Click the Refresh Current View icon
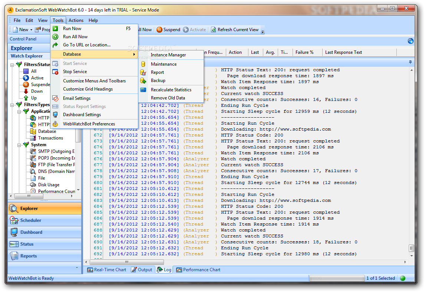 214,30
